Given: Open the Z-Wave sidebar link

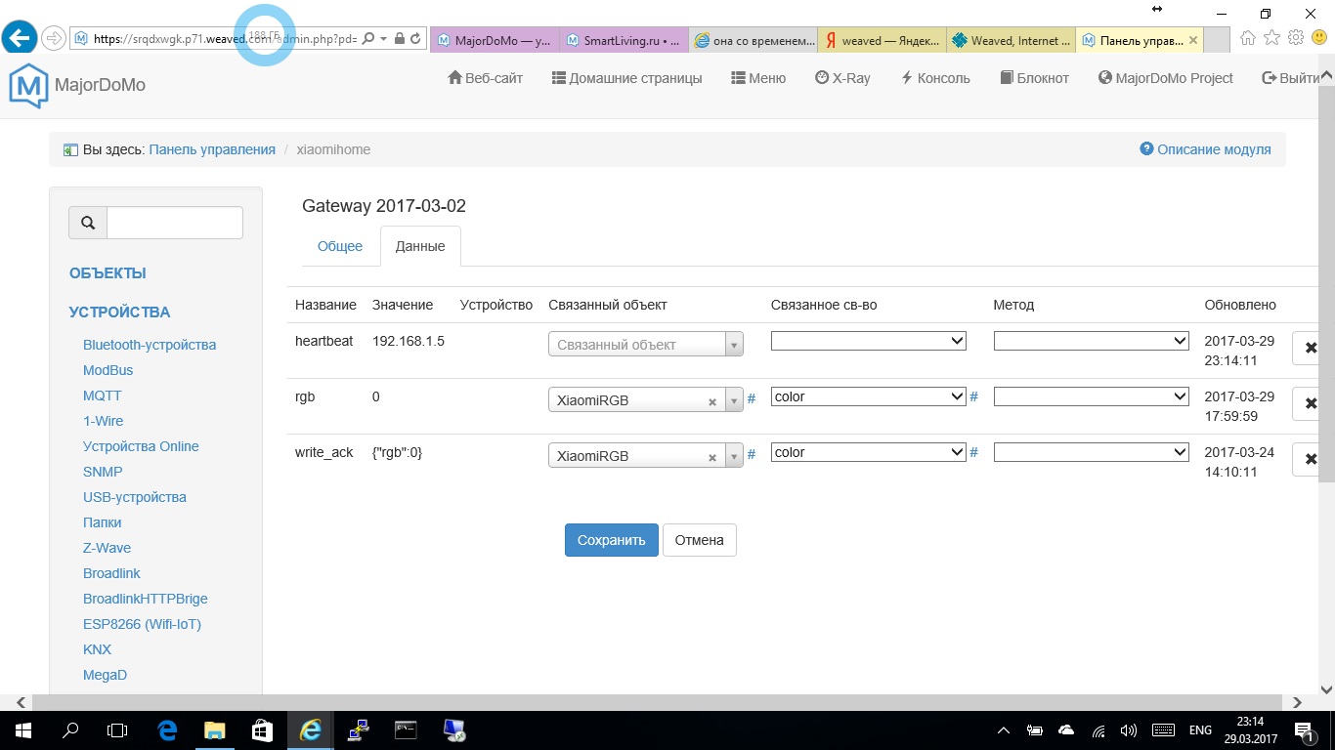Looking at the screenshot, I should pos(107,548).
